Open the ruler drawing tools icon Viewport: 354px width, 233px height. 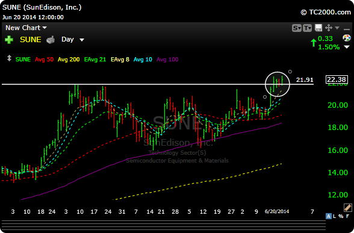coord(348,207)
